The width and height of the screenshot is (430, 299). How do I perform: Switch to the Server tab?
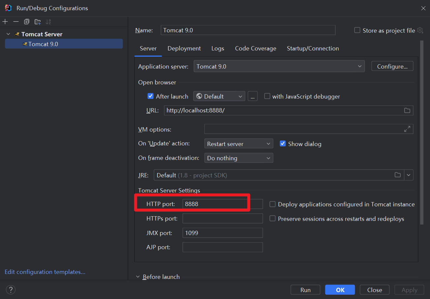(x=148, y=48)
